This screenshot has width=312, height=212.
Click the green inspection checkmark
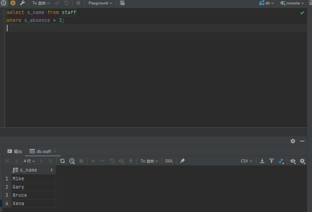point(302,13)
